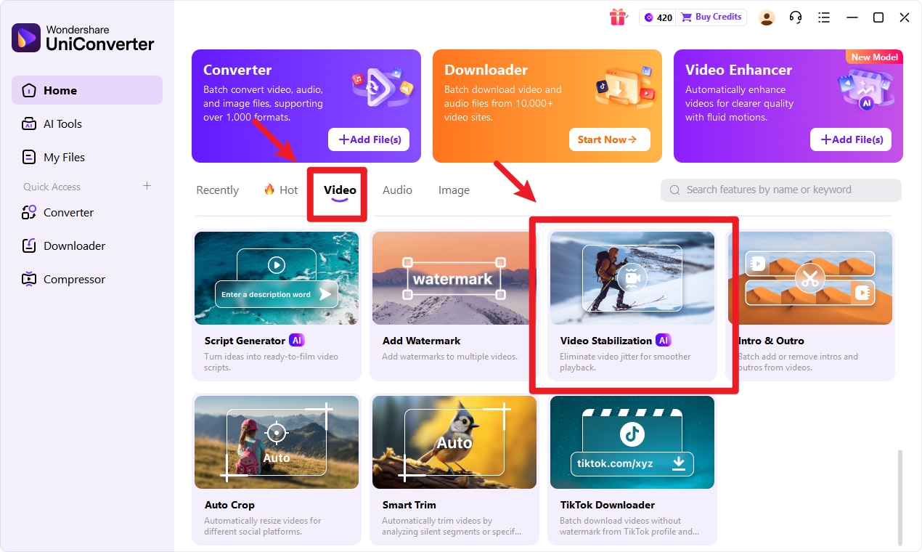922x552 pixels.
Task: Open the feature list icon
Action: [x=824, y=17]
